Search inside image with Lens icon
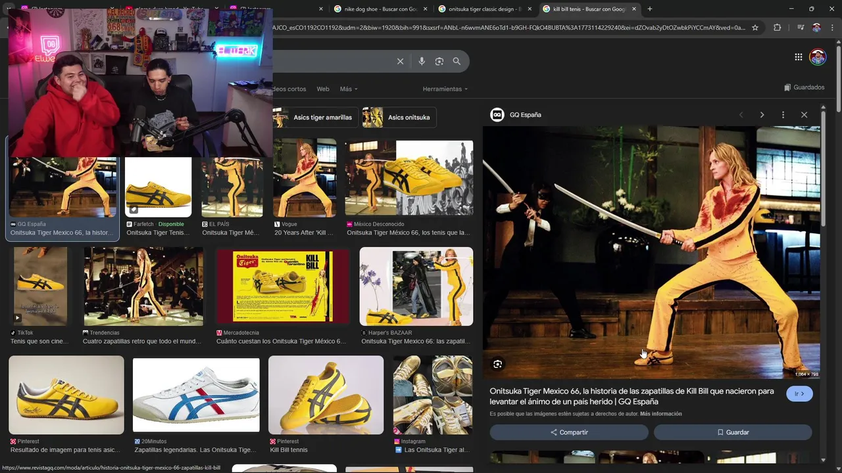The width and height of the screenshot is (842, 473). 498,364
